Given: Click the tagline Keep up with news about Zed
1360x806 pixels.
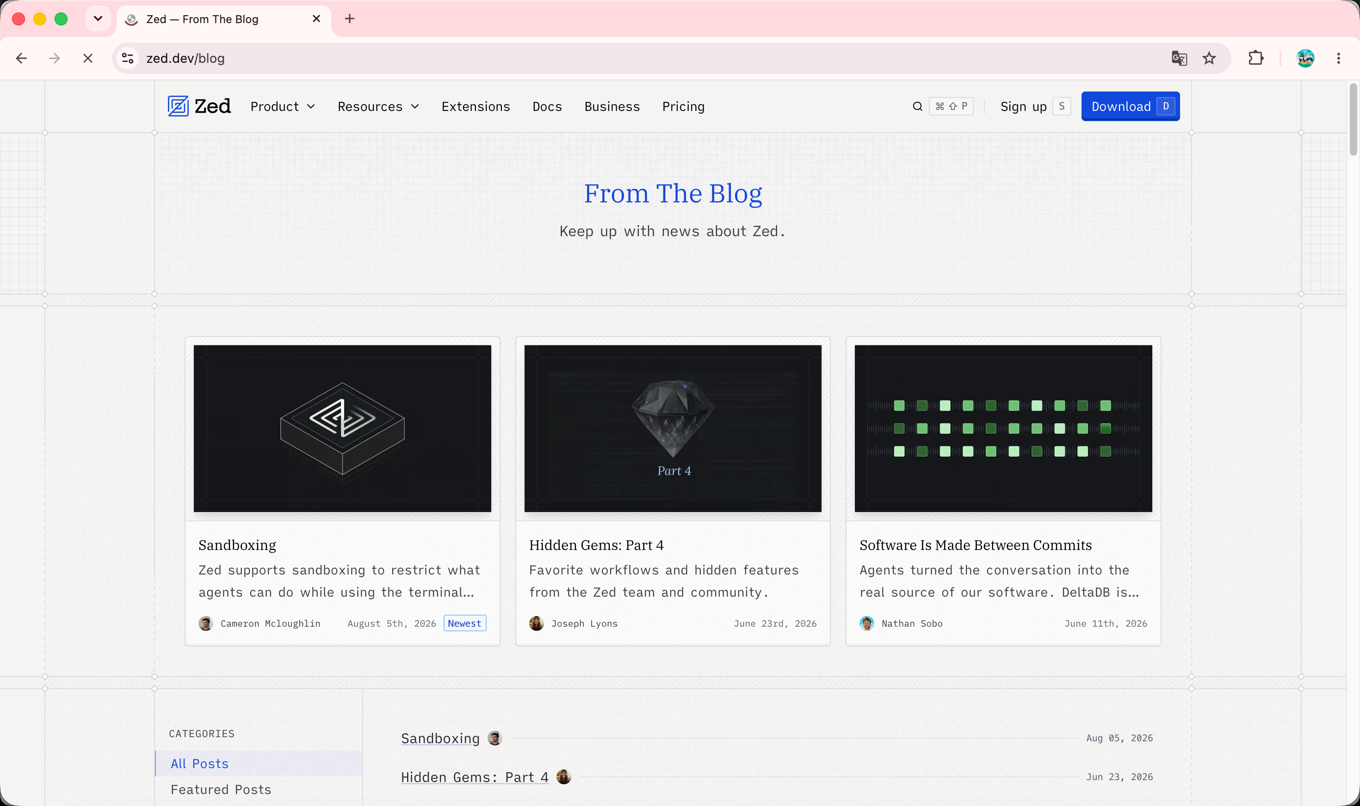Looking at the screenshot, I should [673, 232].
